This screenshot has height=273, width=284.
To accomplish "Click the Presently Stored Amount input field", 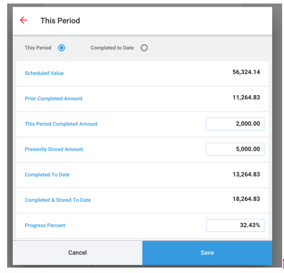I will coord(235,149).
